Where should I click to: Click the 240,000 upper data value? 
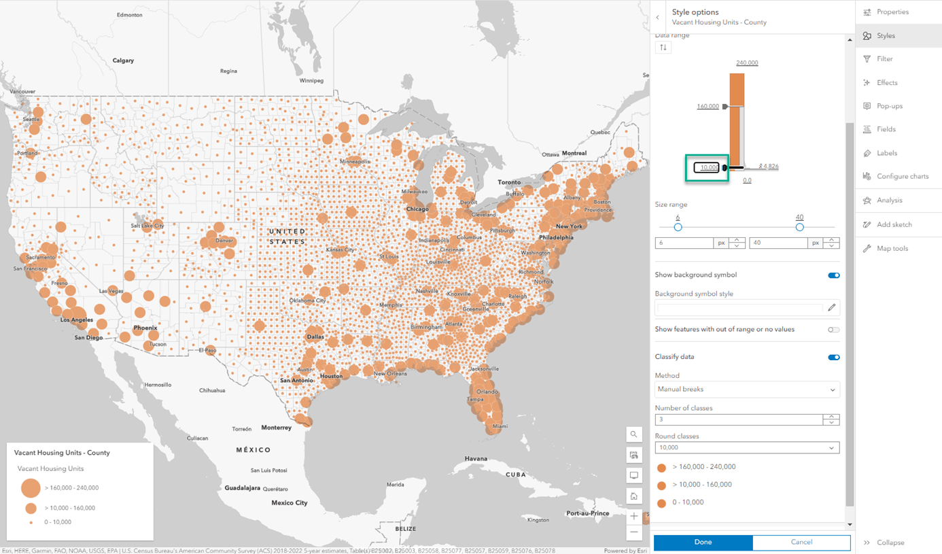point(747,63)
